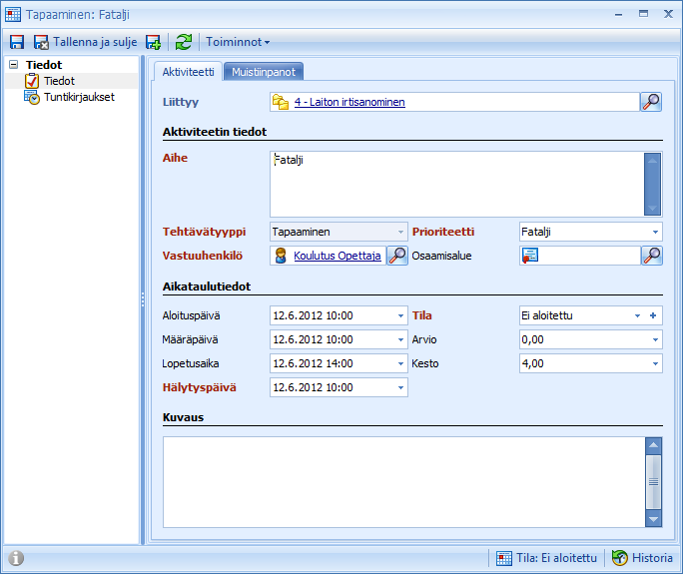
Task: Open the Arvio value dropdown arrow
Action: [x=655, y=339]
